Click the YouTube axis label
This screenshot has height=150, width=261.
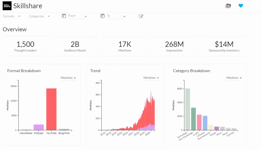51,133
